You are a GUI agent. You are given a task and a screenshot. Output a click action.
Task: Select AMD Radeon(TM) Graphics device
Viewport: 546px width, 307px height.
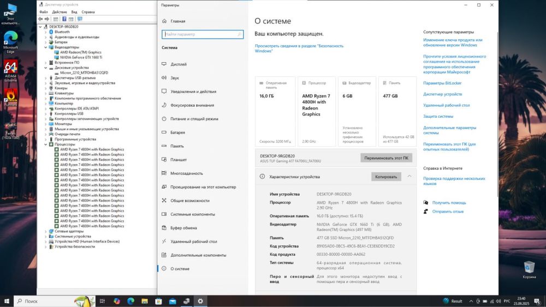tap(81, 52)
